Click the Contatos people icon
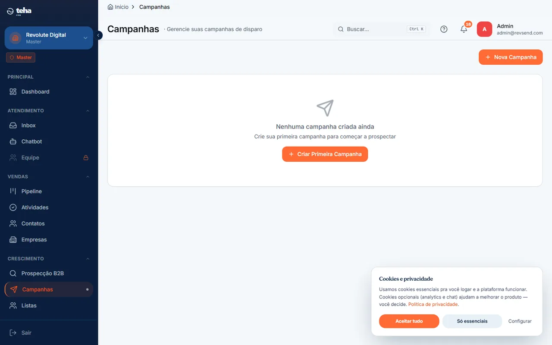 pyautogui.click(x=13, y=224)
